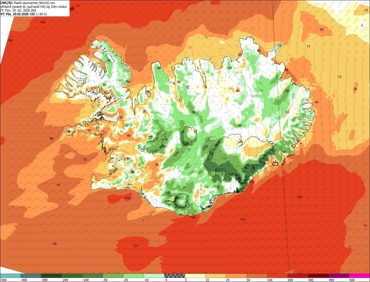Select the map value -57
The image size is (370, 282).
point(128,159)
